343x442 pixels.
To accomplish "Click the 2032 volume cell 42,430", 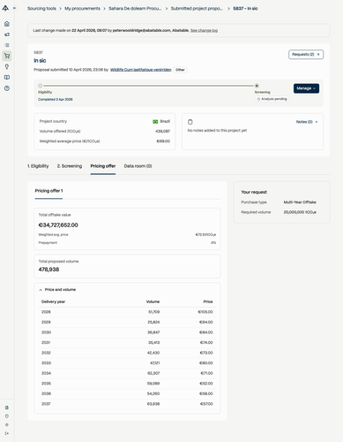I will click(x=153, y=353).
